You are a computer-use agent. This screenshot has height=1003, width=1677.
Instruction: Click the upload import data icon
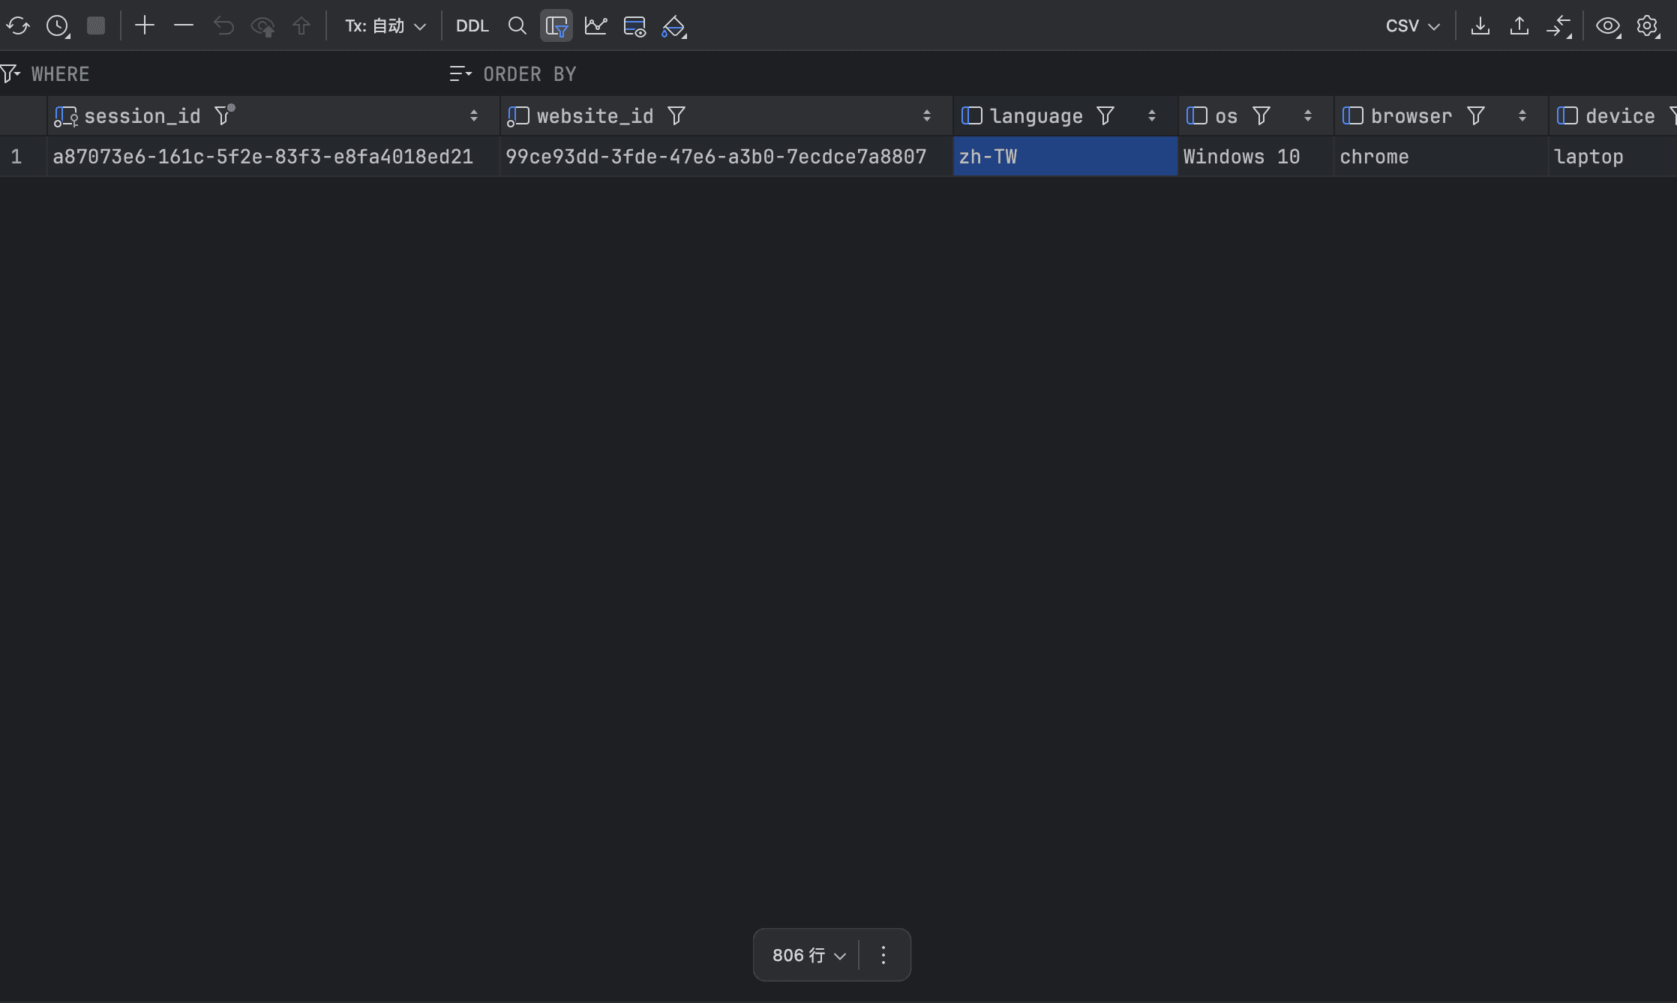(x=1519, y=26)
